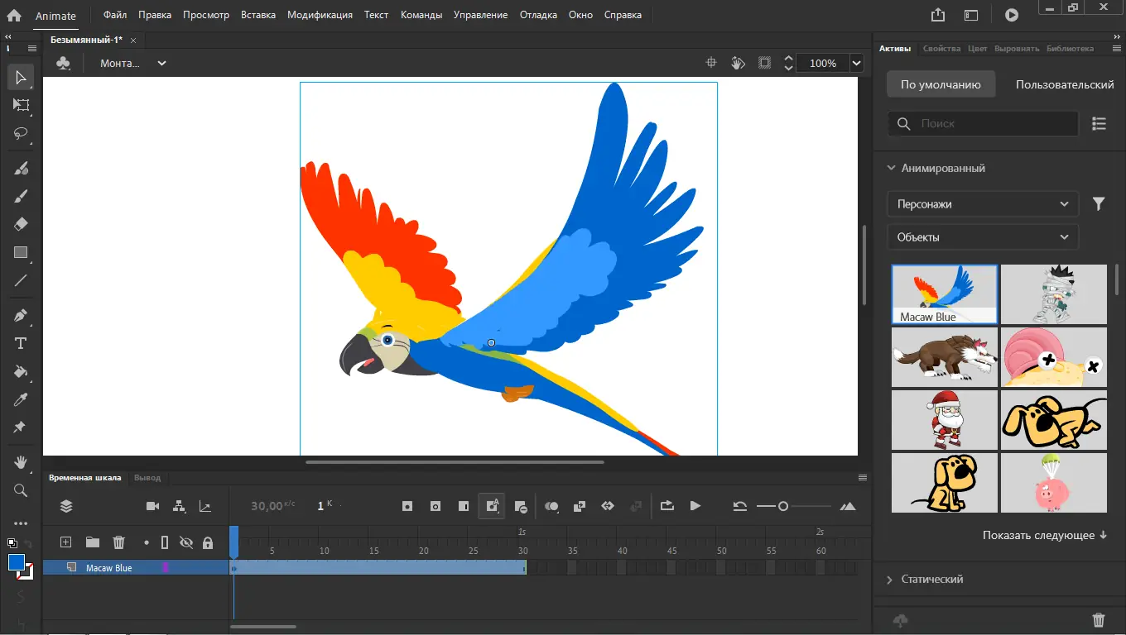This screenshot has width=1126, height=635.
Task: Select the Selection tool
Action: 21,77
